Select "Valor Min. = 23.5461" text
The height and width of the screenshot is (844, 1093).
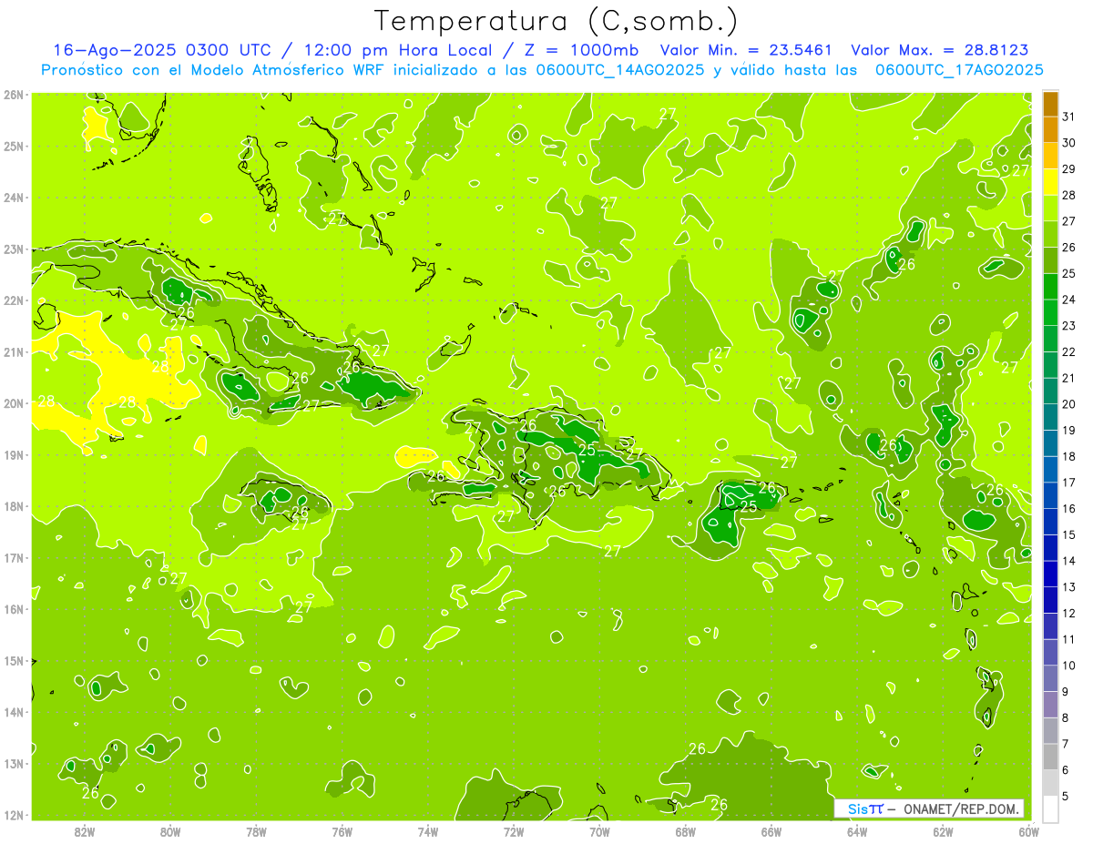(746, 50)
